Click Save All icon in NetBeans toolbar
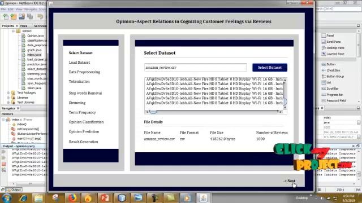 tap(21, 16)
